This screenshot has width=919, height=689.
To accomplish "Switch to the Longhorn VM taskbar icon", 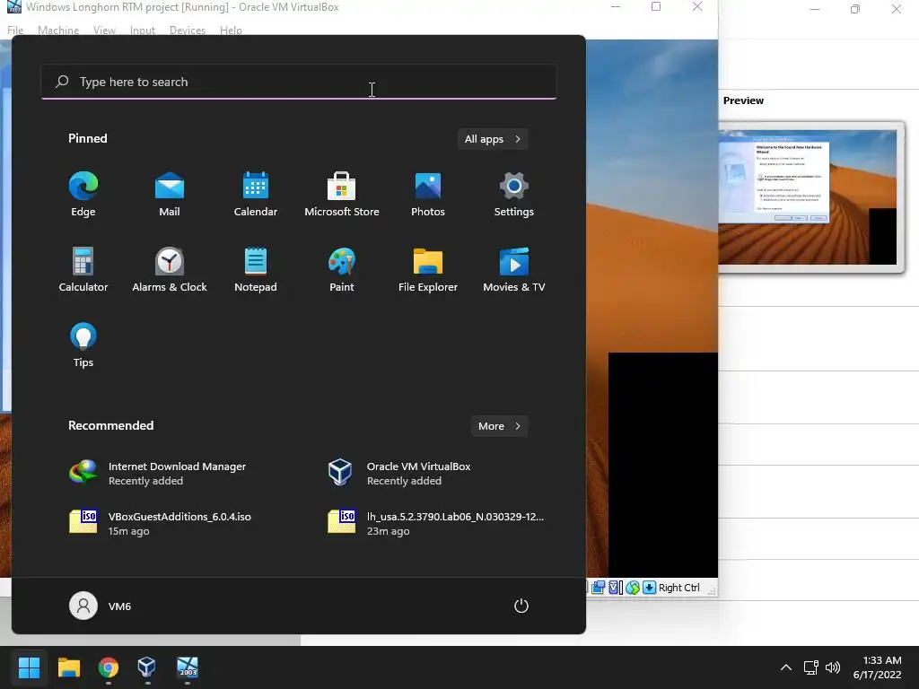I will [188, 667].
